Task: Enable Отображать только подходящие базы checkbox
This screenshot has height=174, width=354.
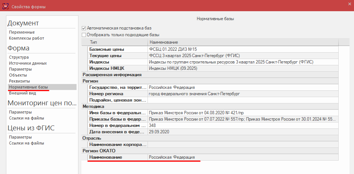Action: [x=84, y=35]
